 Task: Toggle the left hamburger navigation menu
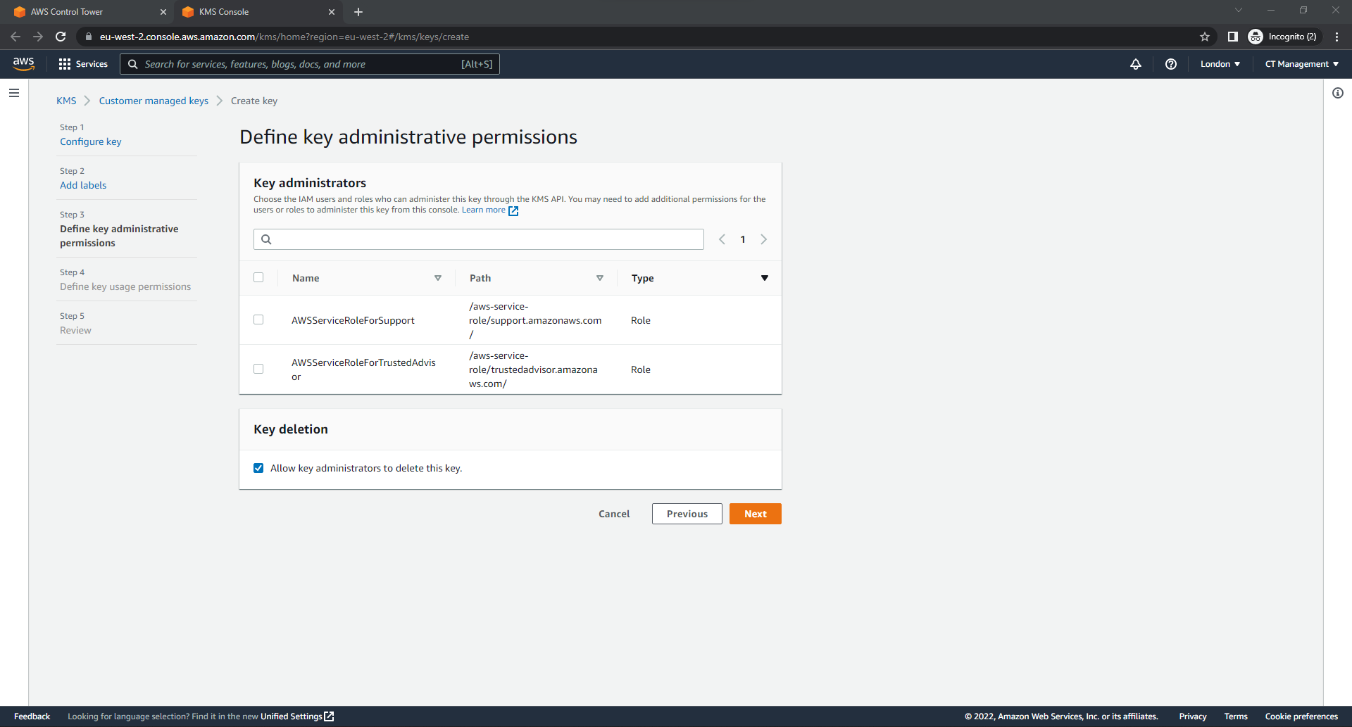(14, 93)
